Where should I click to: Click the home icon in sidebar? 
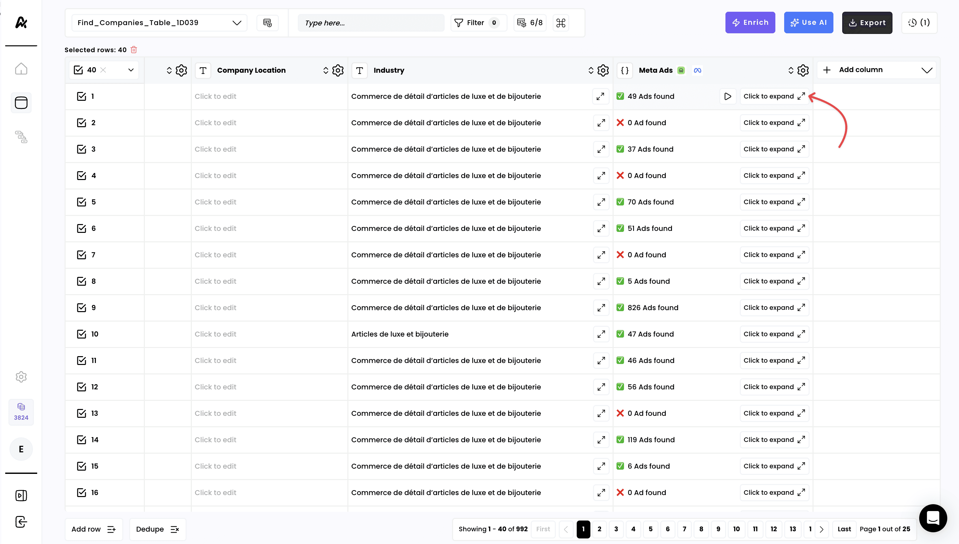pyautogui.click(x=21, y=69)
